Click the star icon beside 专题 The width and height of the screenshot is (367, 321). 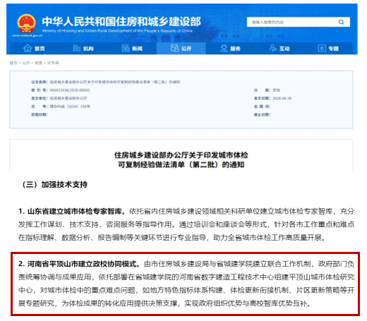coord(322,48)
